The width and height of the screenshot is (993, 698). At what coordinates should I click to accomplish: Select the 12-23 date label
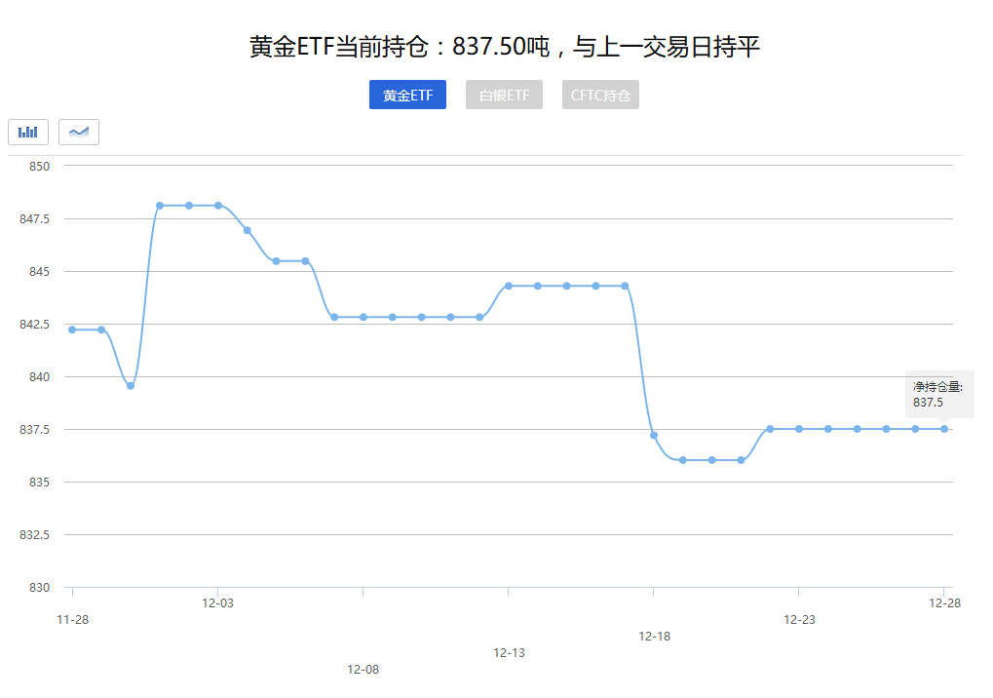tap(799, 618)
